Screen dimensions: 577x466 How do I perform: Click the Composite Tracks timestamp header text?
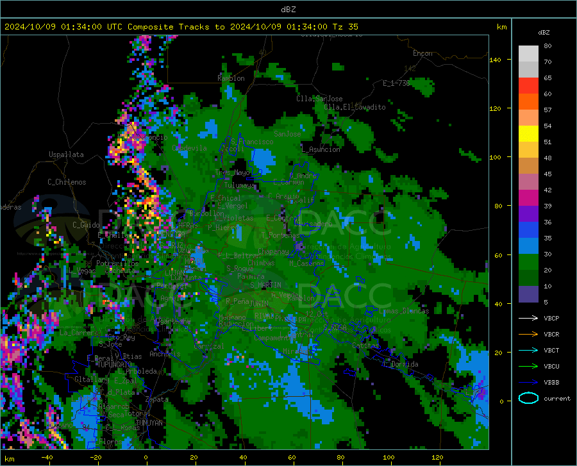coord(181,27)
